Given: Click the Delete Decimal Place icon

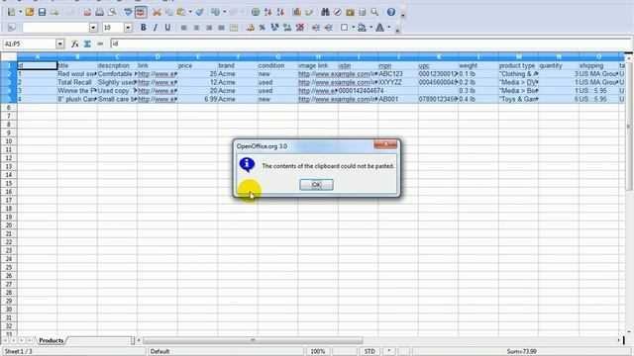Looking at the screenshot, I should click(300, 28).
